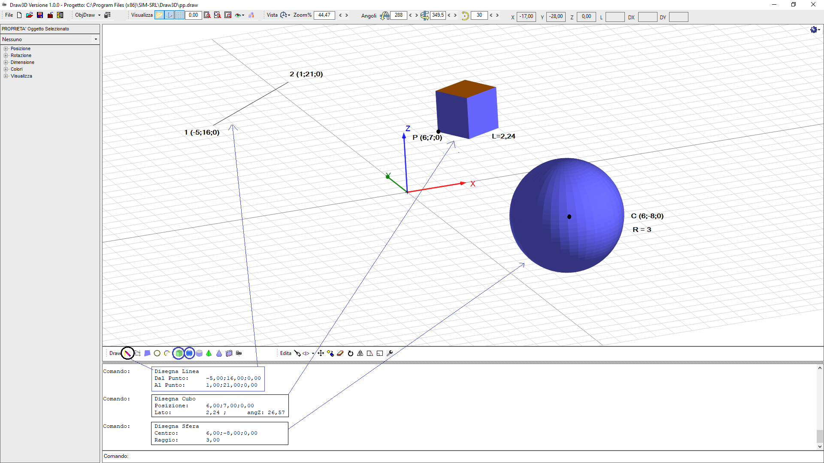Select the green cube drawing tool

point(179,353)
